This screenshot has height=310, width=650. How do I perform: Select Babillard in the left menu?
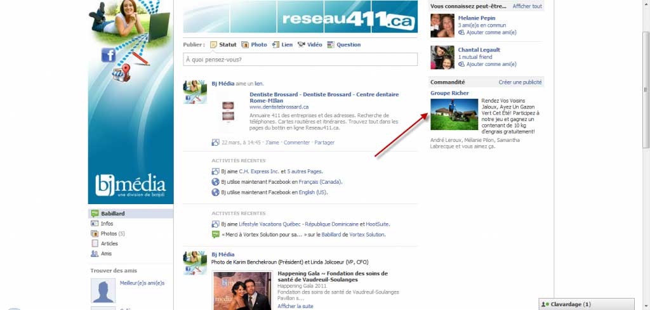pos(131,214)
